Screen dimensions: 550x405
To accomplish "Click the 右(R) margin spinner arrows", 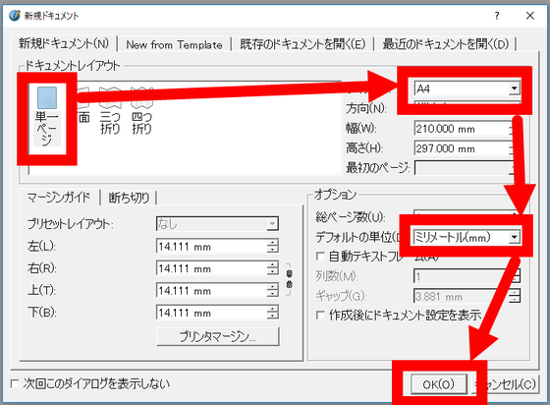I will pos(273,268).
